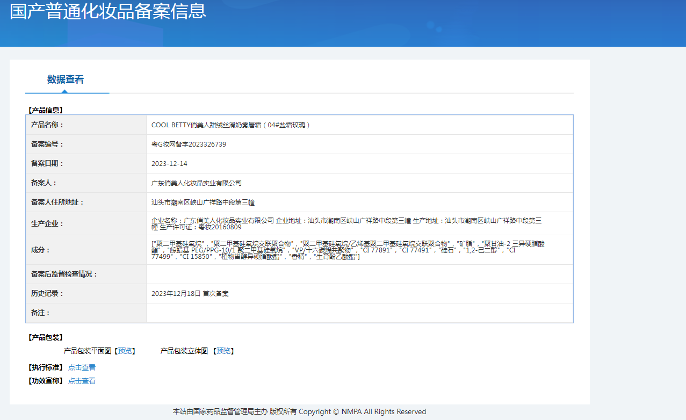Click the history record 2023年12月18日 首次备案
The image size is (686, 420).
point(190,294)
